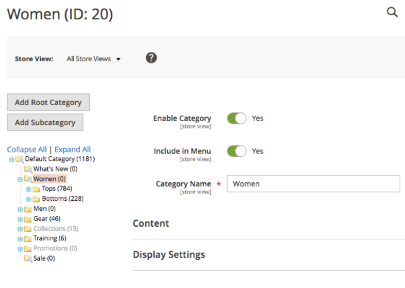Click the Gear category folder icon
The width and height of the screenshot is (405, 288).
(x=27, y=219)
